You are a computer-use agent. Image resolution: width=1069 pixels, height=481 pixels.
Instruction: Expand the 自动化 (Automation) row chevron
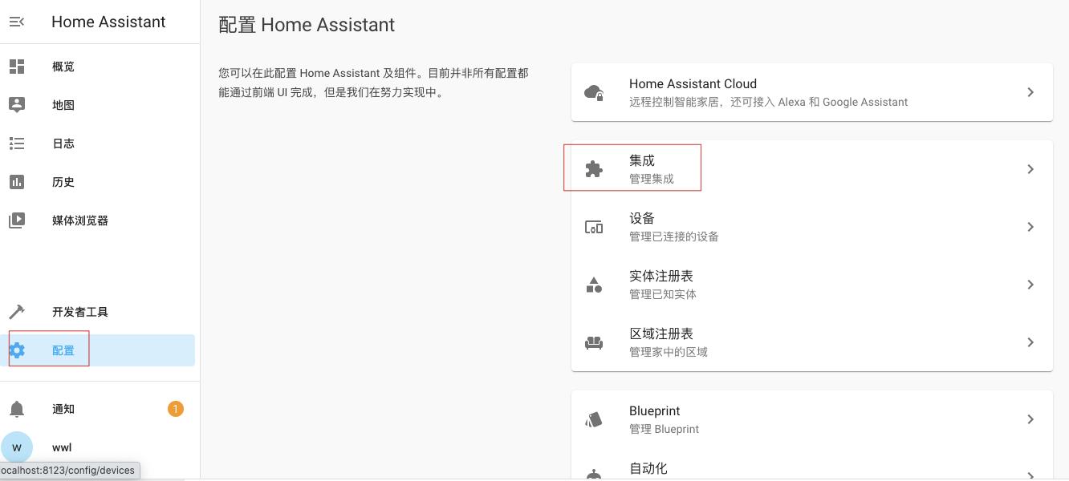(x=1031, y=473)
